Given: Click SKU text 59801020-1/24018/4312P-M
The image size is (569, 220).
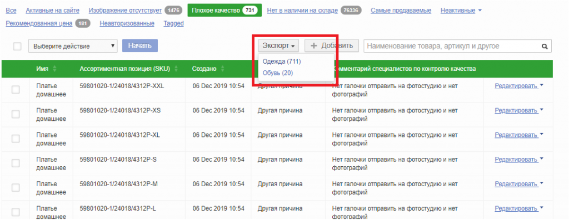Looking at the screenshot, I should click(x=119, y=184).
